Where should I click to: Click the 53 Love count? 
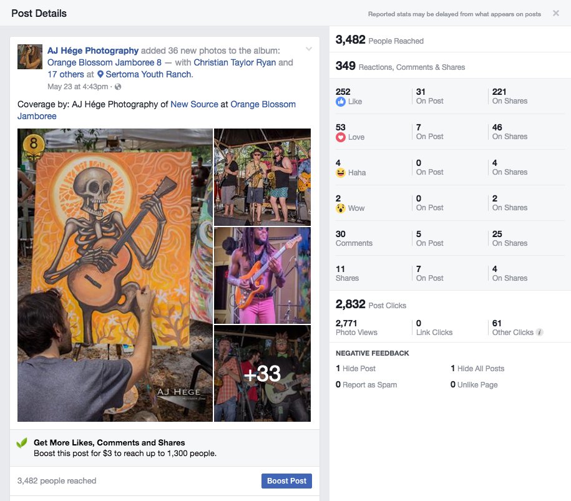point(341,127)
